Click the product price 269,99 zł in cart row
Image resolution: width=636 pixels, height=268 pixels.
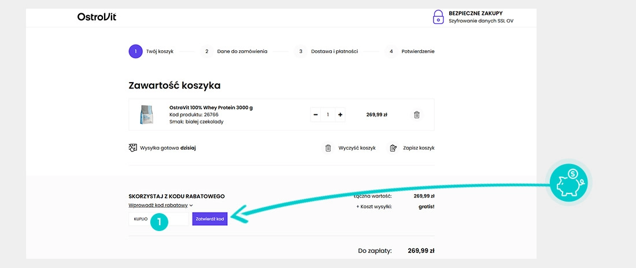click(x=376, y=115)
